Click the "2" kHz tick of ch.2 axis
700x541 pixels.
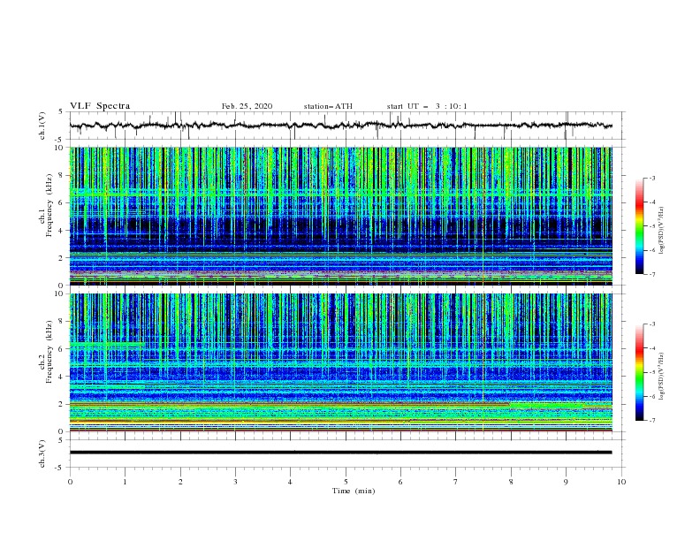coord(62,404)
